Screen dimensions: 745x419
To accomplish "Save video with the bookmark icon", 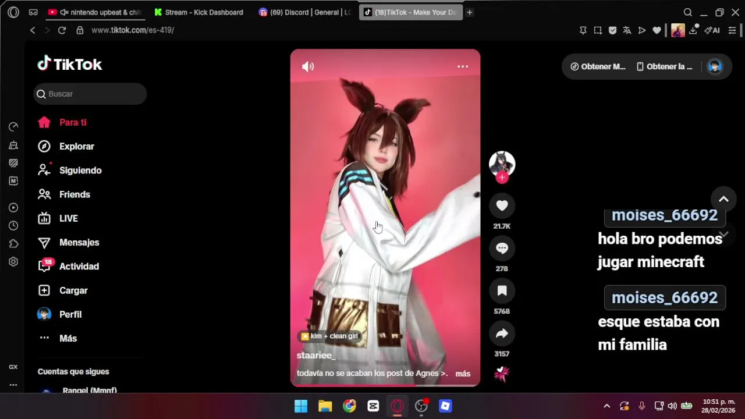I will pos(502,291).
